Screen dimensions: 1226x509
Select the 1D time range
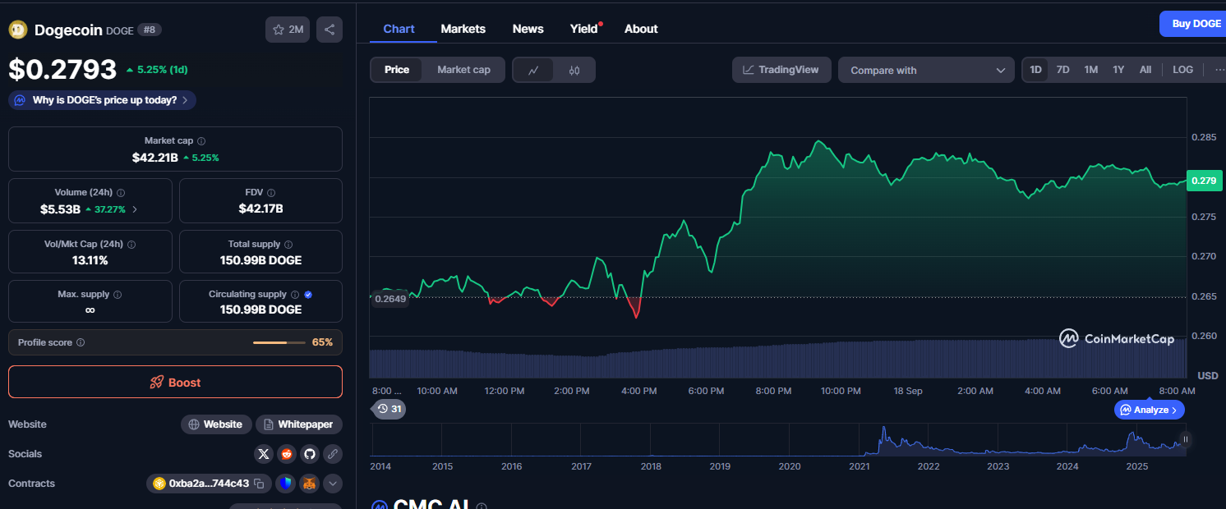click(1035, 70)
